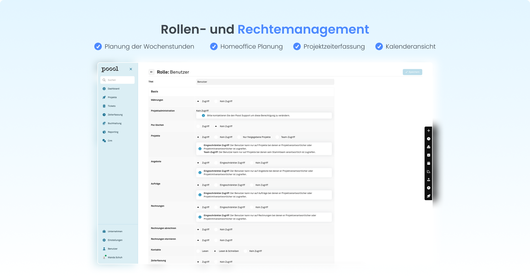The height and width of the screenshot is (279, 530).
Task: Click the Speichern button
Action: coord(412,72)
